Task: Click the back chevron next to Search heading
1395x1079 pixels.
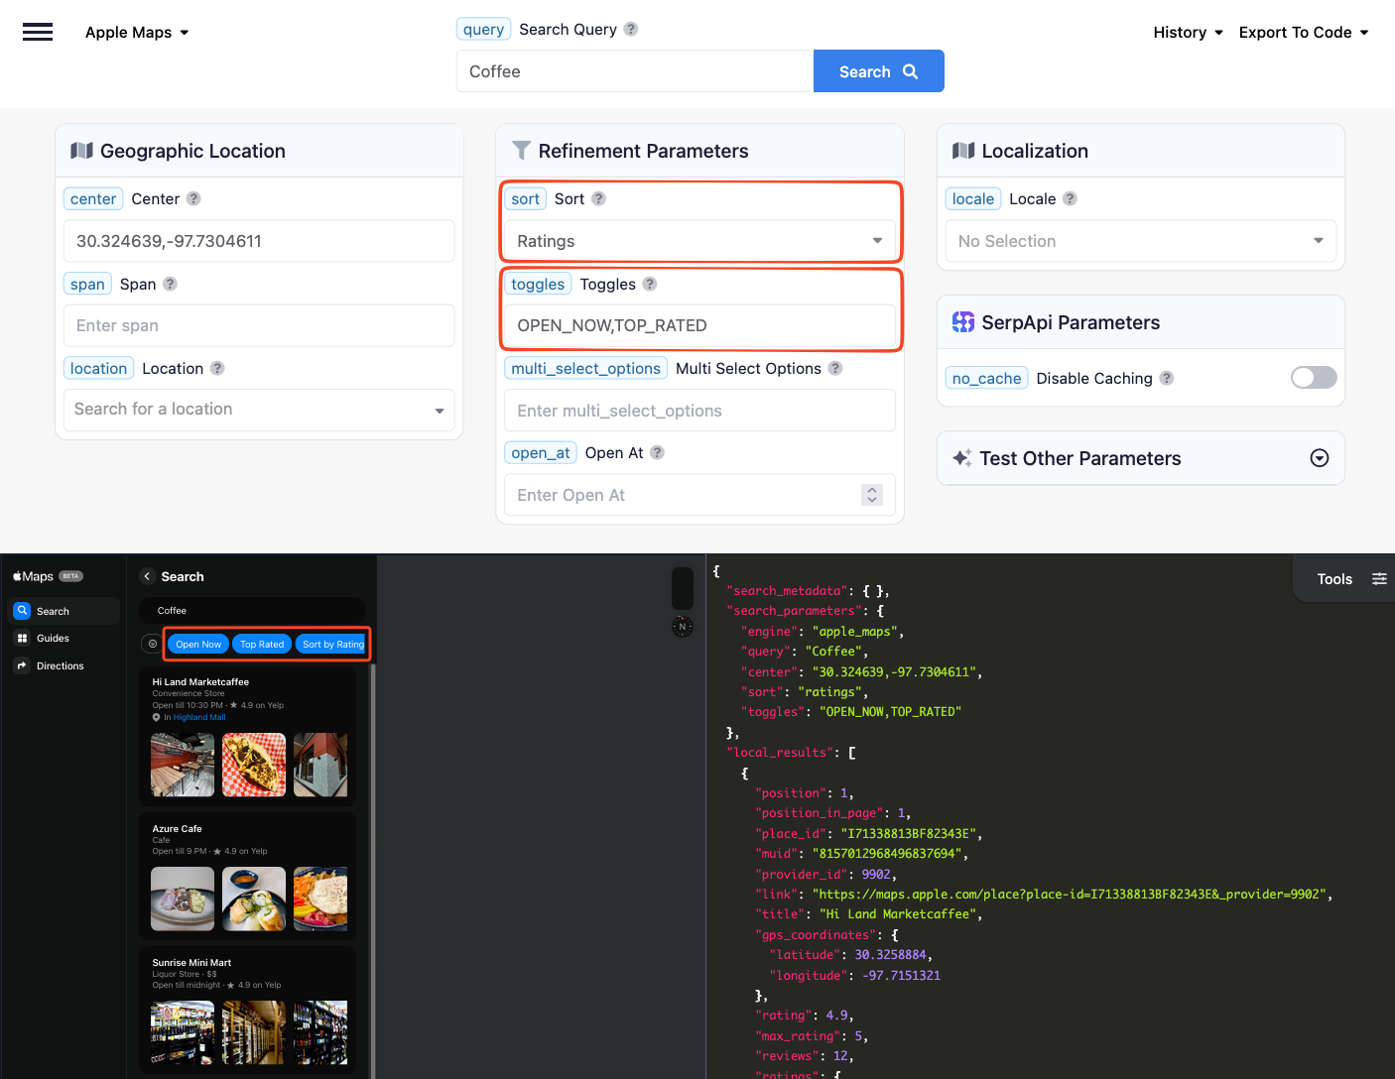Action: (147, 576)
